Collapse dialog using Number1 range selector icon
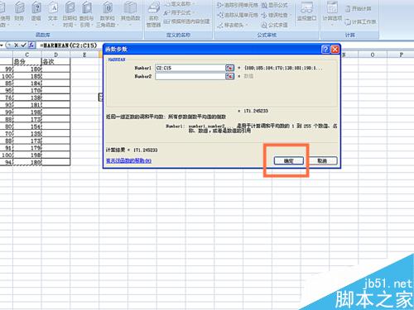 pos(229,68)
